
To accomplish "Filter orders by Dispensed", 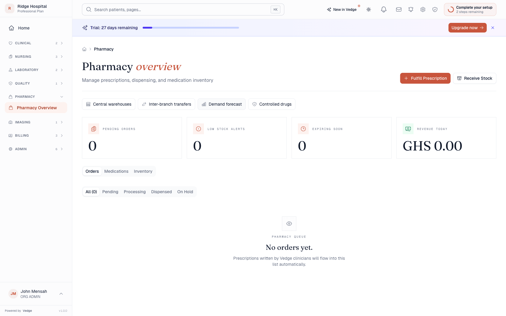I will coord(161,192).
